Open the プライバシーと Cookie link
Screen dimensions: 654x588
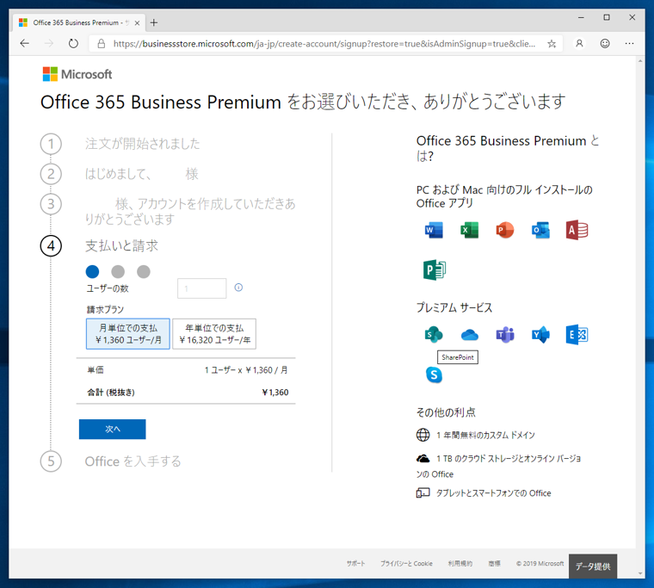coord(406,563)
